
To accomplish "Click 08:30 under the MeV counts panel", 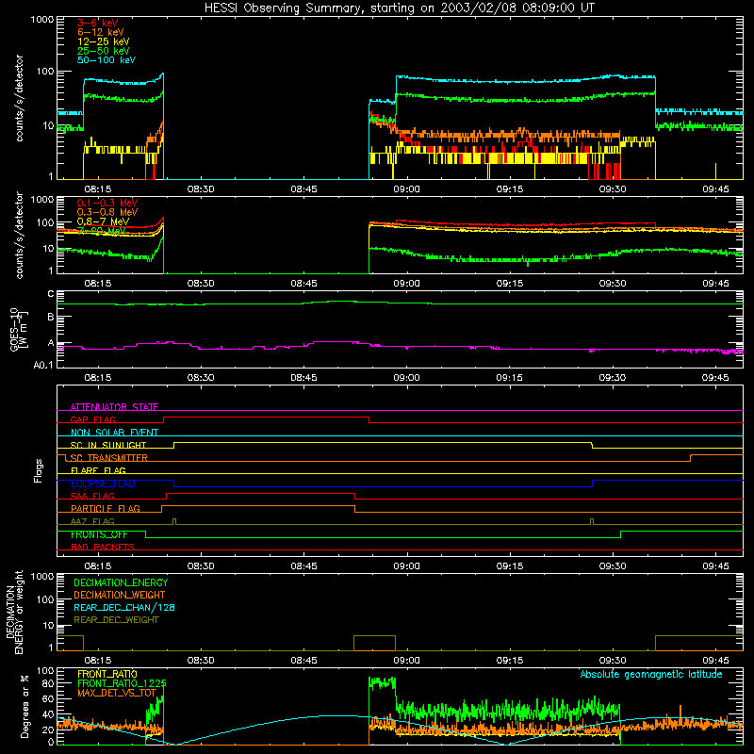I will [201, 284].
